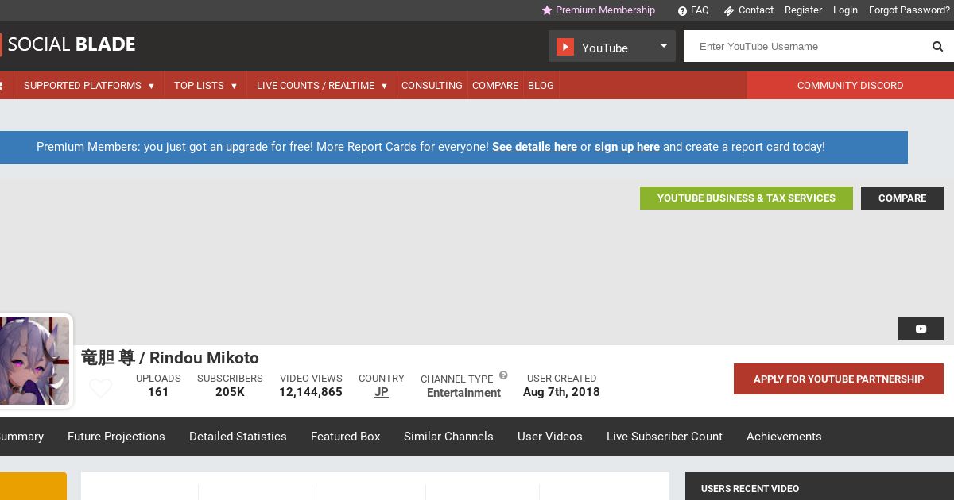954x500 pixels.
Task: Switch to the Future Projections tab
Action: [116, 437]
